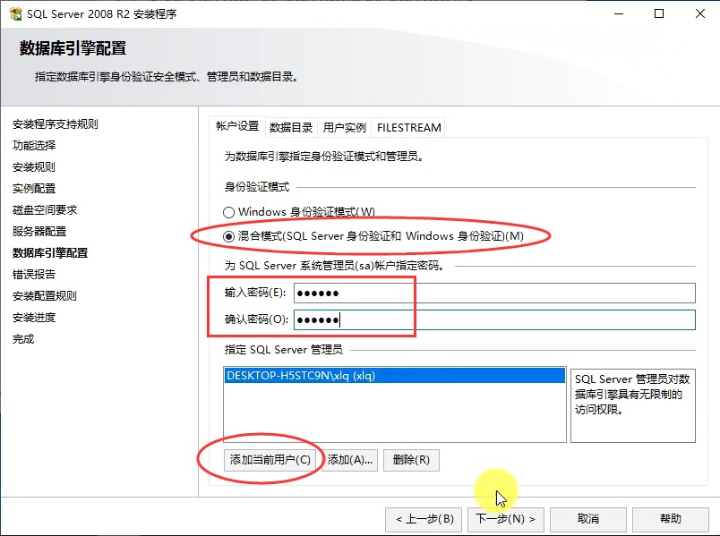Viewport: 720px width, 536px height.
Task: Open help with 帮助 button
Action: pos(671,519)
